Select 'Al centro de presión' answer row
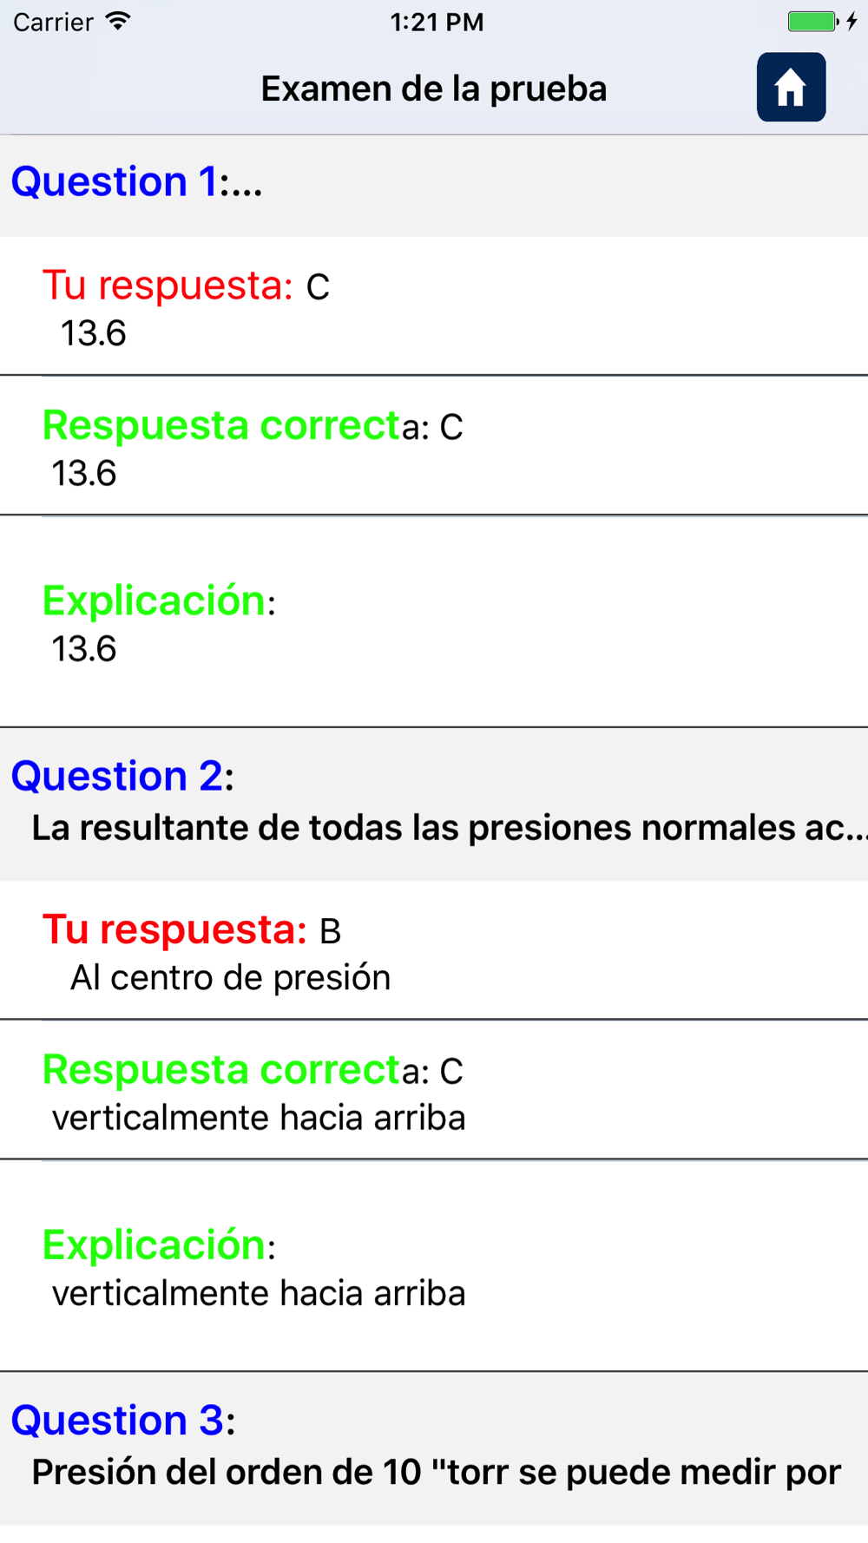Image resolution: width=868 pixels, height=1543 pixels. [434, 950]
